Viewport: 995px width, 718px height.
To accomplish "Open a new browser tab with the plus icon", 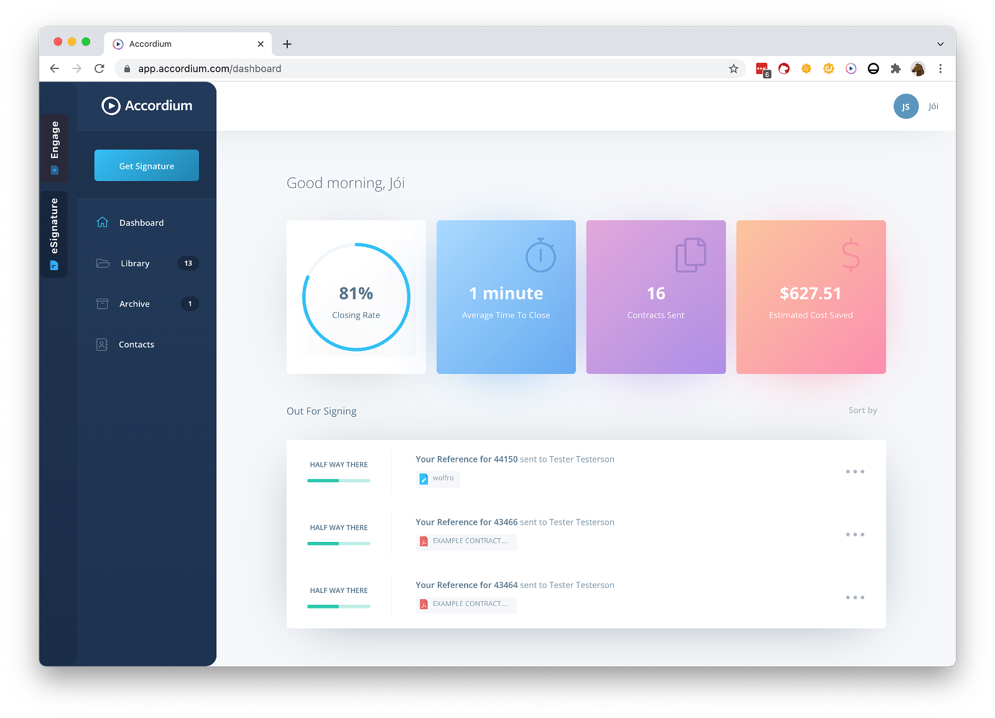I will tap(287, 44).
